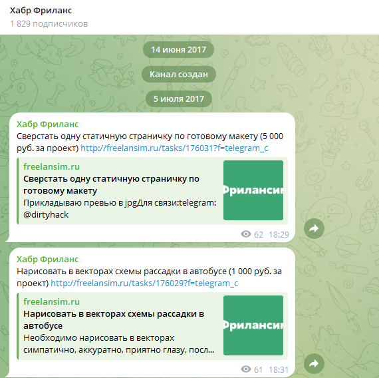
Task: Click the 1 829 подписчиков subscriber count
Action: coord(49,24)
